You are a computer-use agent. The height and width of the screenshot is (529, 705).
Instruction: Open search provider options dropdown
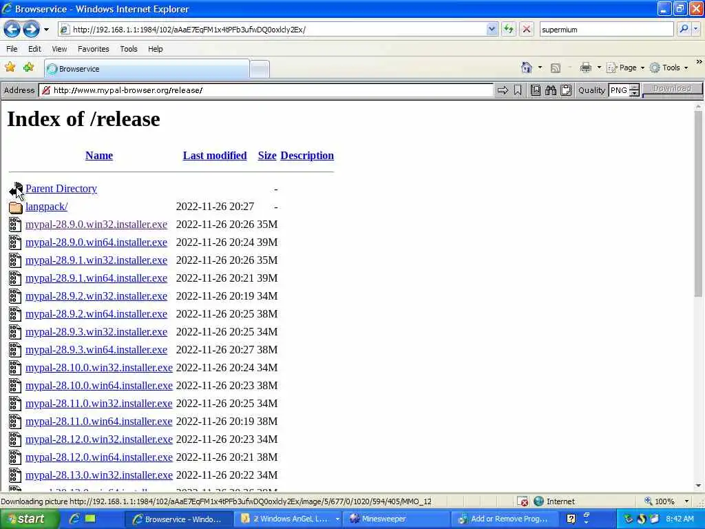695,29
